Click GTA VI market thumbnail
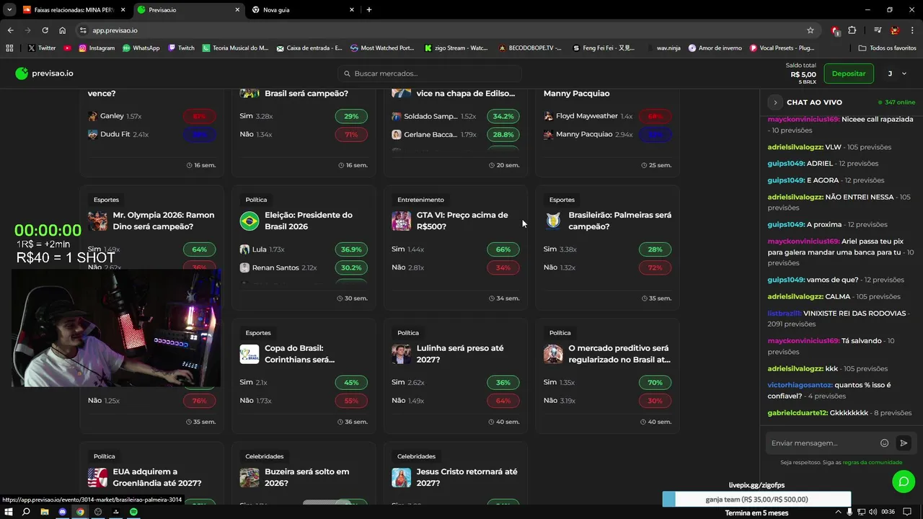923x519 pixels. point(402,221)
